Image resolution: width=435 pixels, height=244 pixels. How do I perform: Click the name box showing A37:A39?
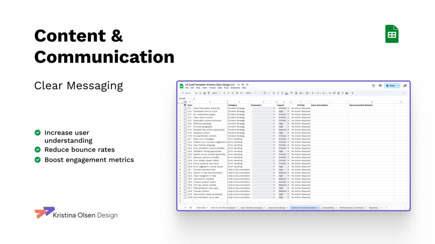pyautogui.click(x=184, y=98)
